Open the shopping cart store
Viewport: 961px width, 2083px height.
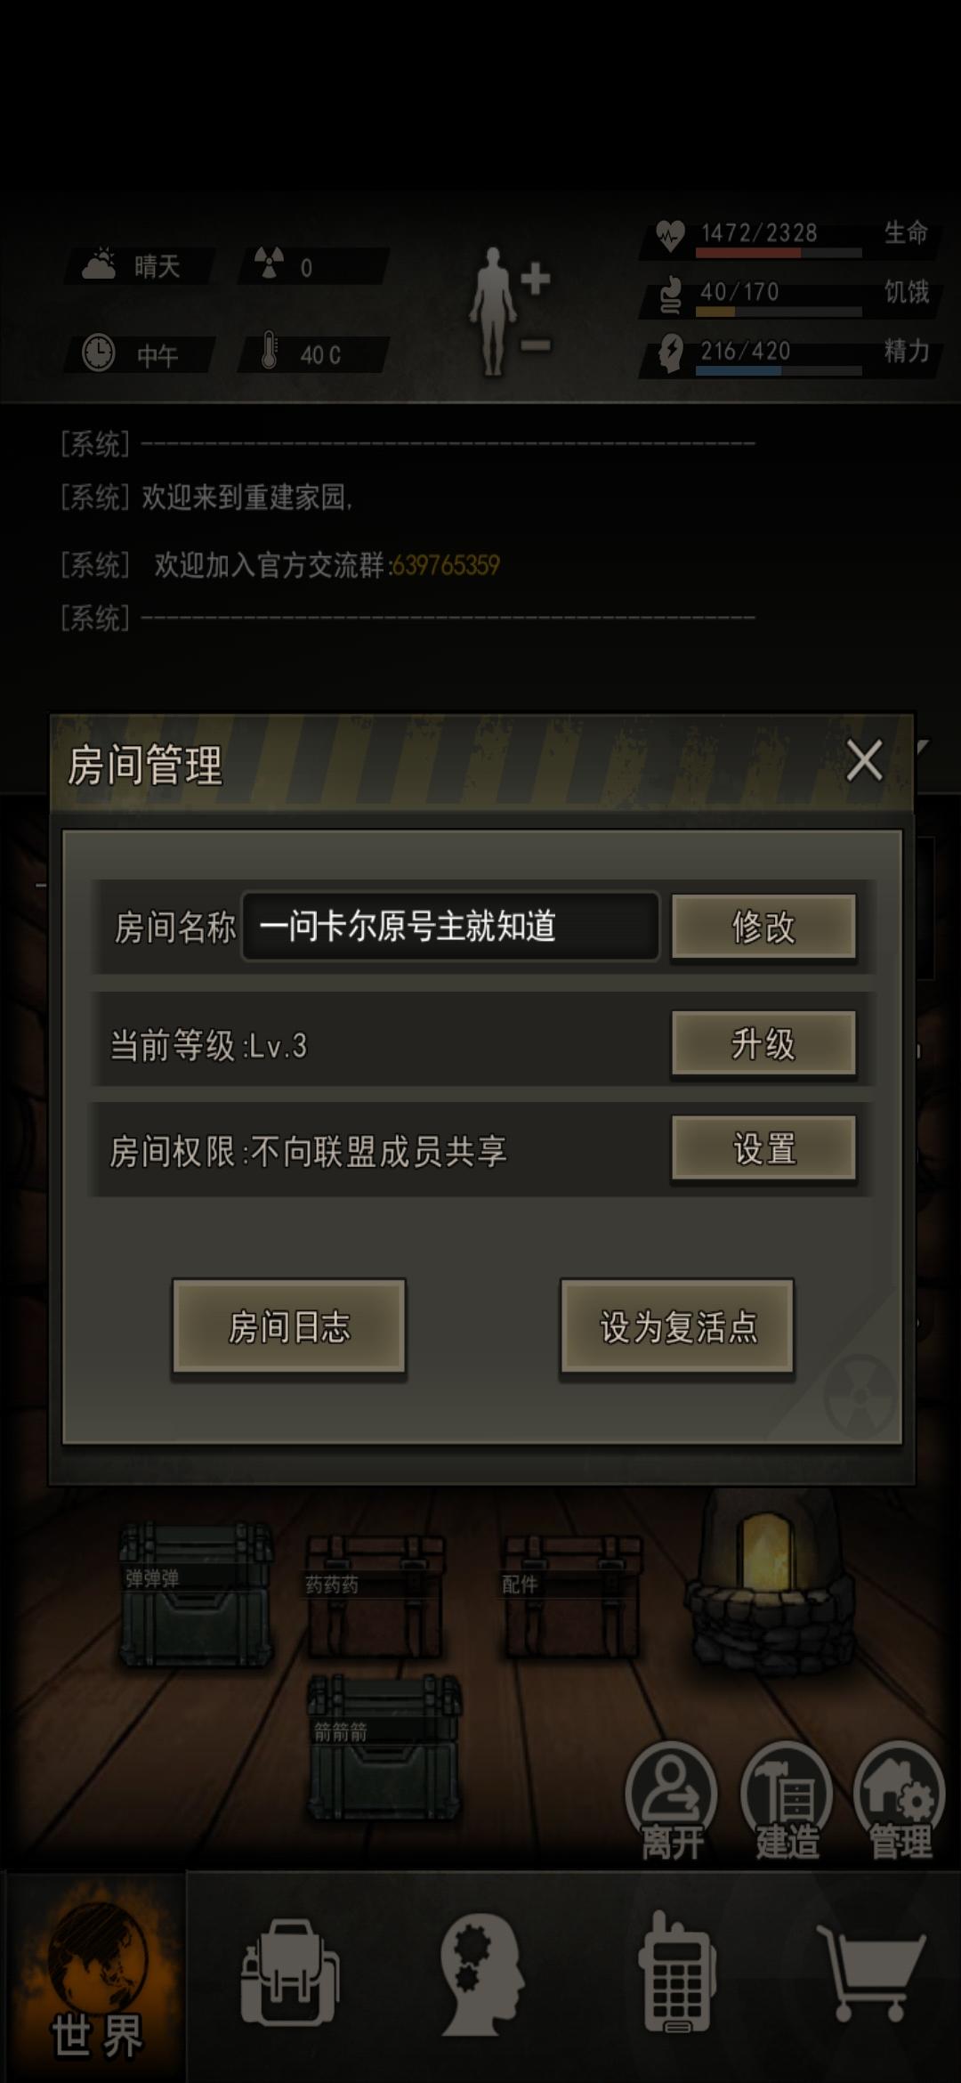871,1973
